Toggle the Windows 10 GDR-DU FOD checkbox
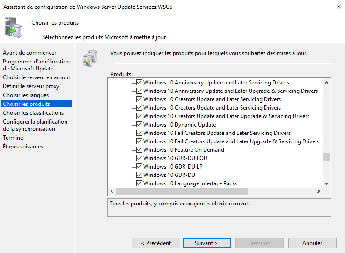 click(139, 158)
